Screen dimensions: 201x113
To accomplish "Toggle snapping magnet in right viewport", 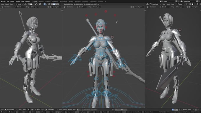I will pos(190,4).
